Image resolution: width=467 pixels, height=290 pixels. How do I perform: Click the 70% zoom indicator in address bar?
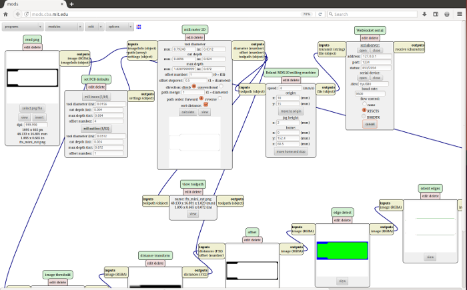[x=306, y=14]
